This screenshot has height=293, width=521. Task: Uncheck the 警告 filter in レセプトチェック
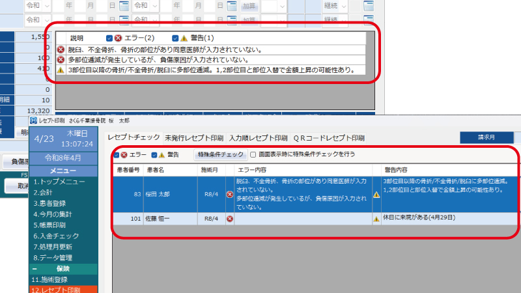click(x=154, y=155)
